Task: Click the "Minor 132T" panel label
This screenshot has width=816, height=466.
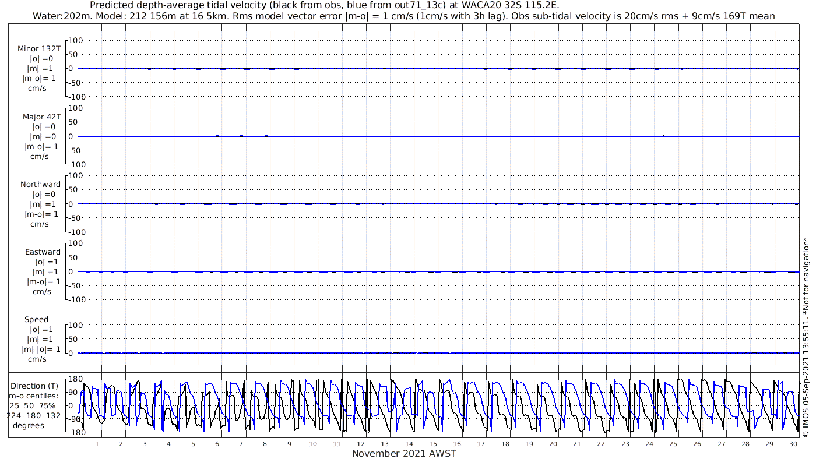Action: tap(39, 49)
